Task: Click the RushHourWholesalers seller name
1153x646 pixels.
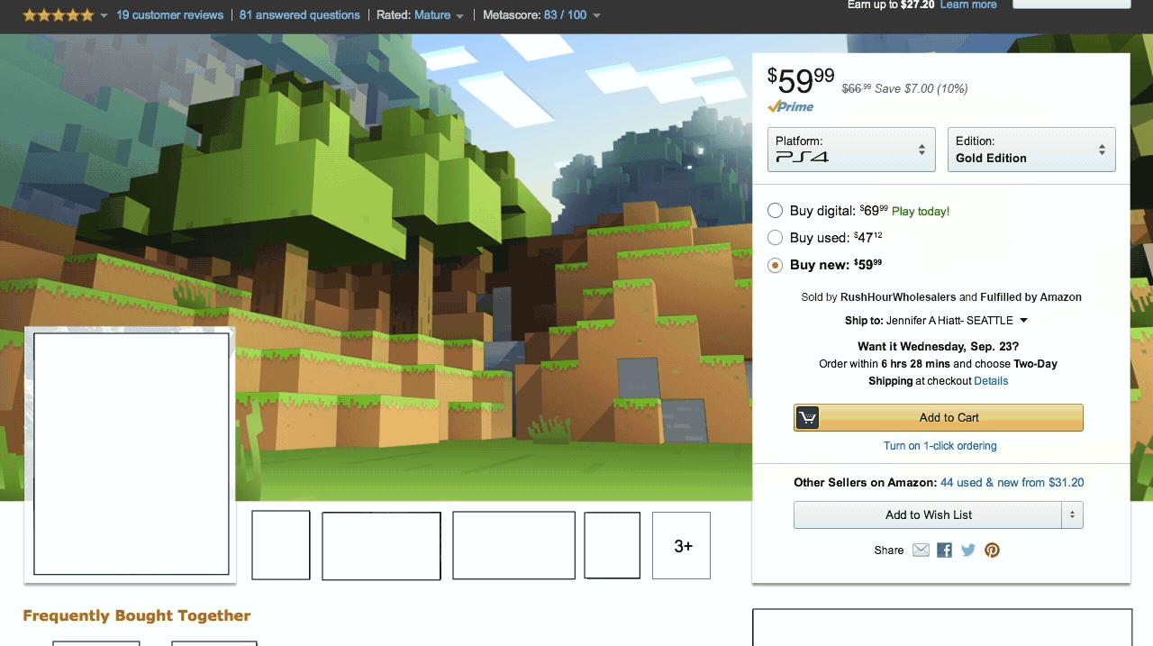Action: point(898,297)
